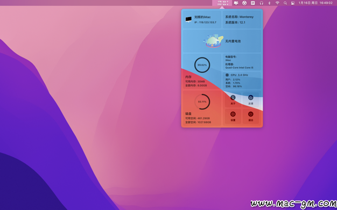The height and width of the screenshot is (210, 337).
Task: Open Control Center icon in menu bar
Action: pos(293,3)
